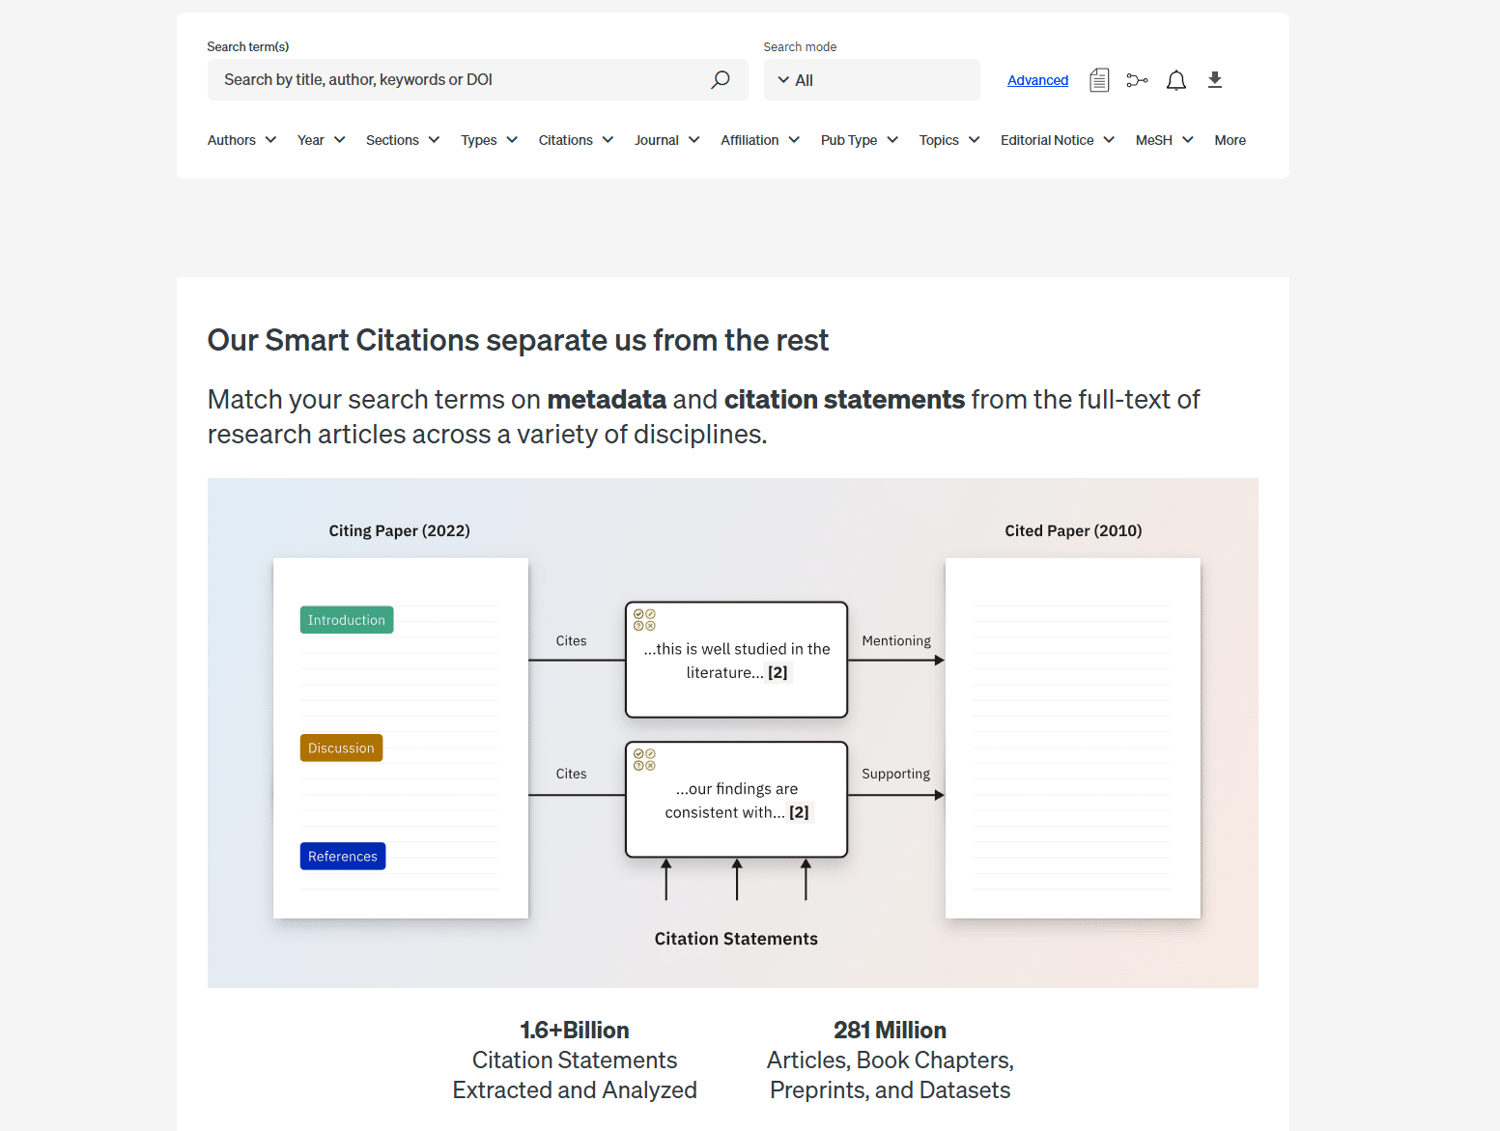Click the magnifying glass search icon

(721, 80)
